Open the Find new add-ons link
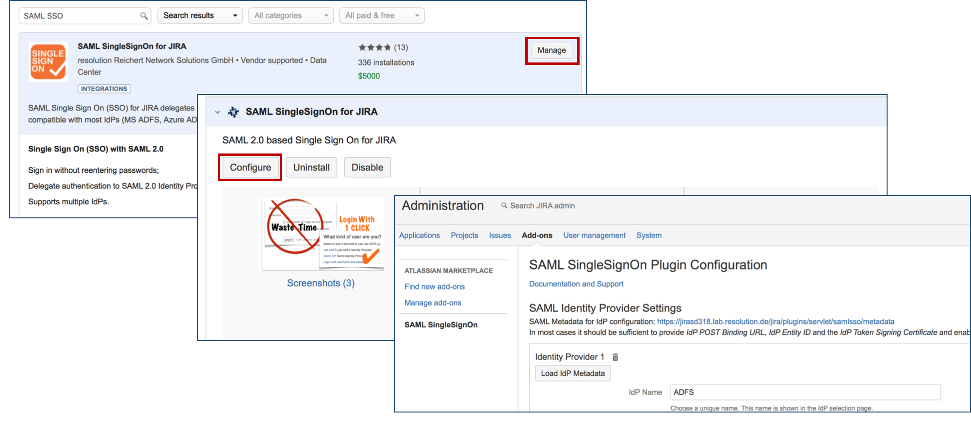 pyautogui.click(x=435, y=287)
